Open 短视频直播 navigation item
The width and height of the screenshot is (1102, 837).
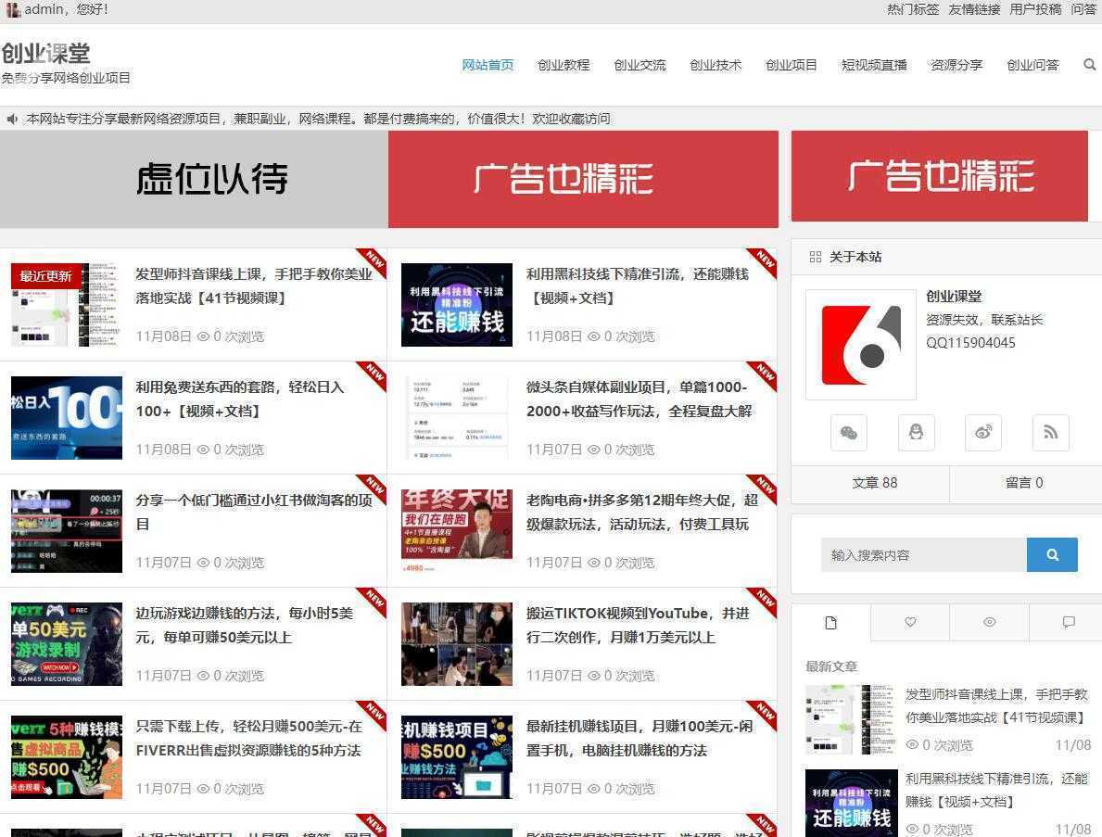tap(874, 65)
